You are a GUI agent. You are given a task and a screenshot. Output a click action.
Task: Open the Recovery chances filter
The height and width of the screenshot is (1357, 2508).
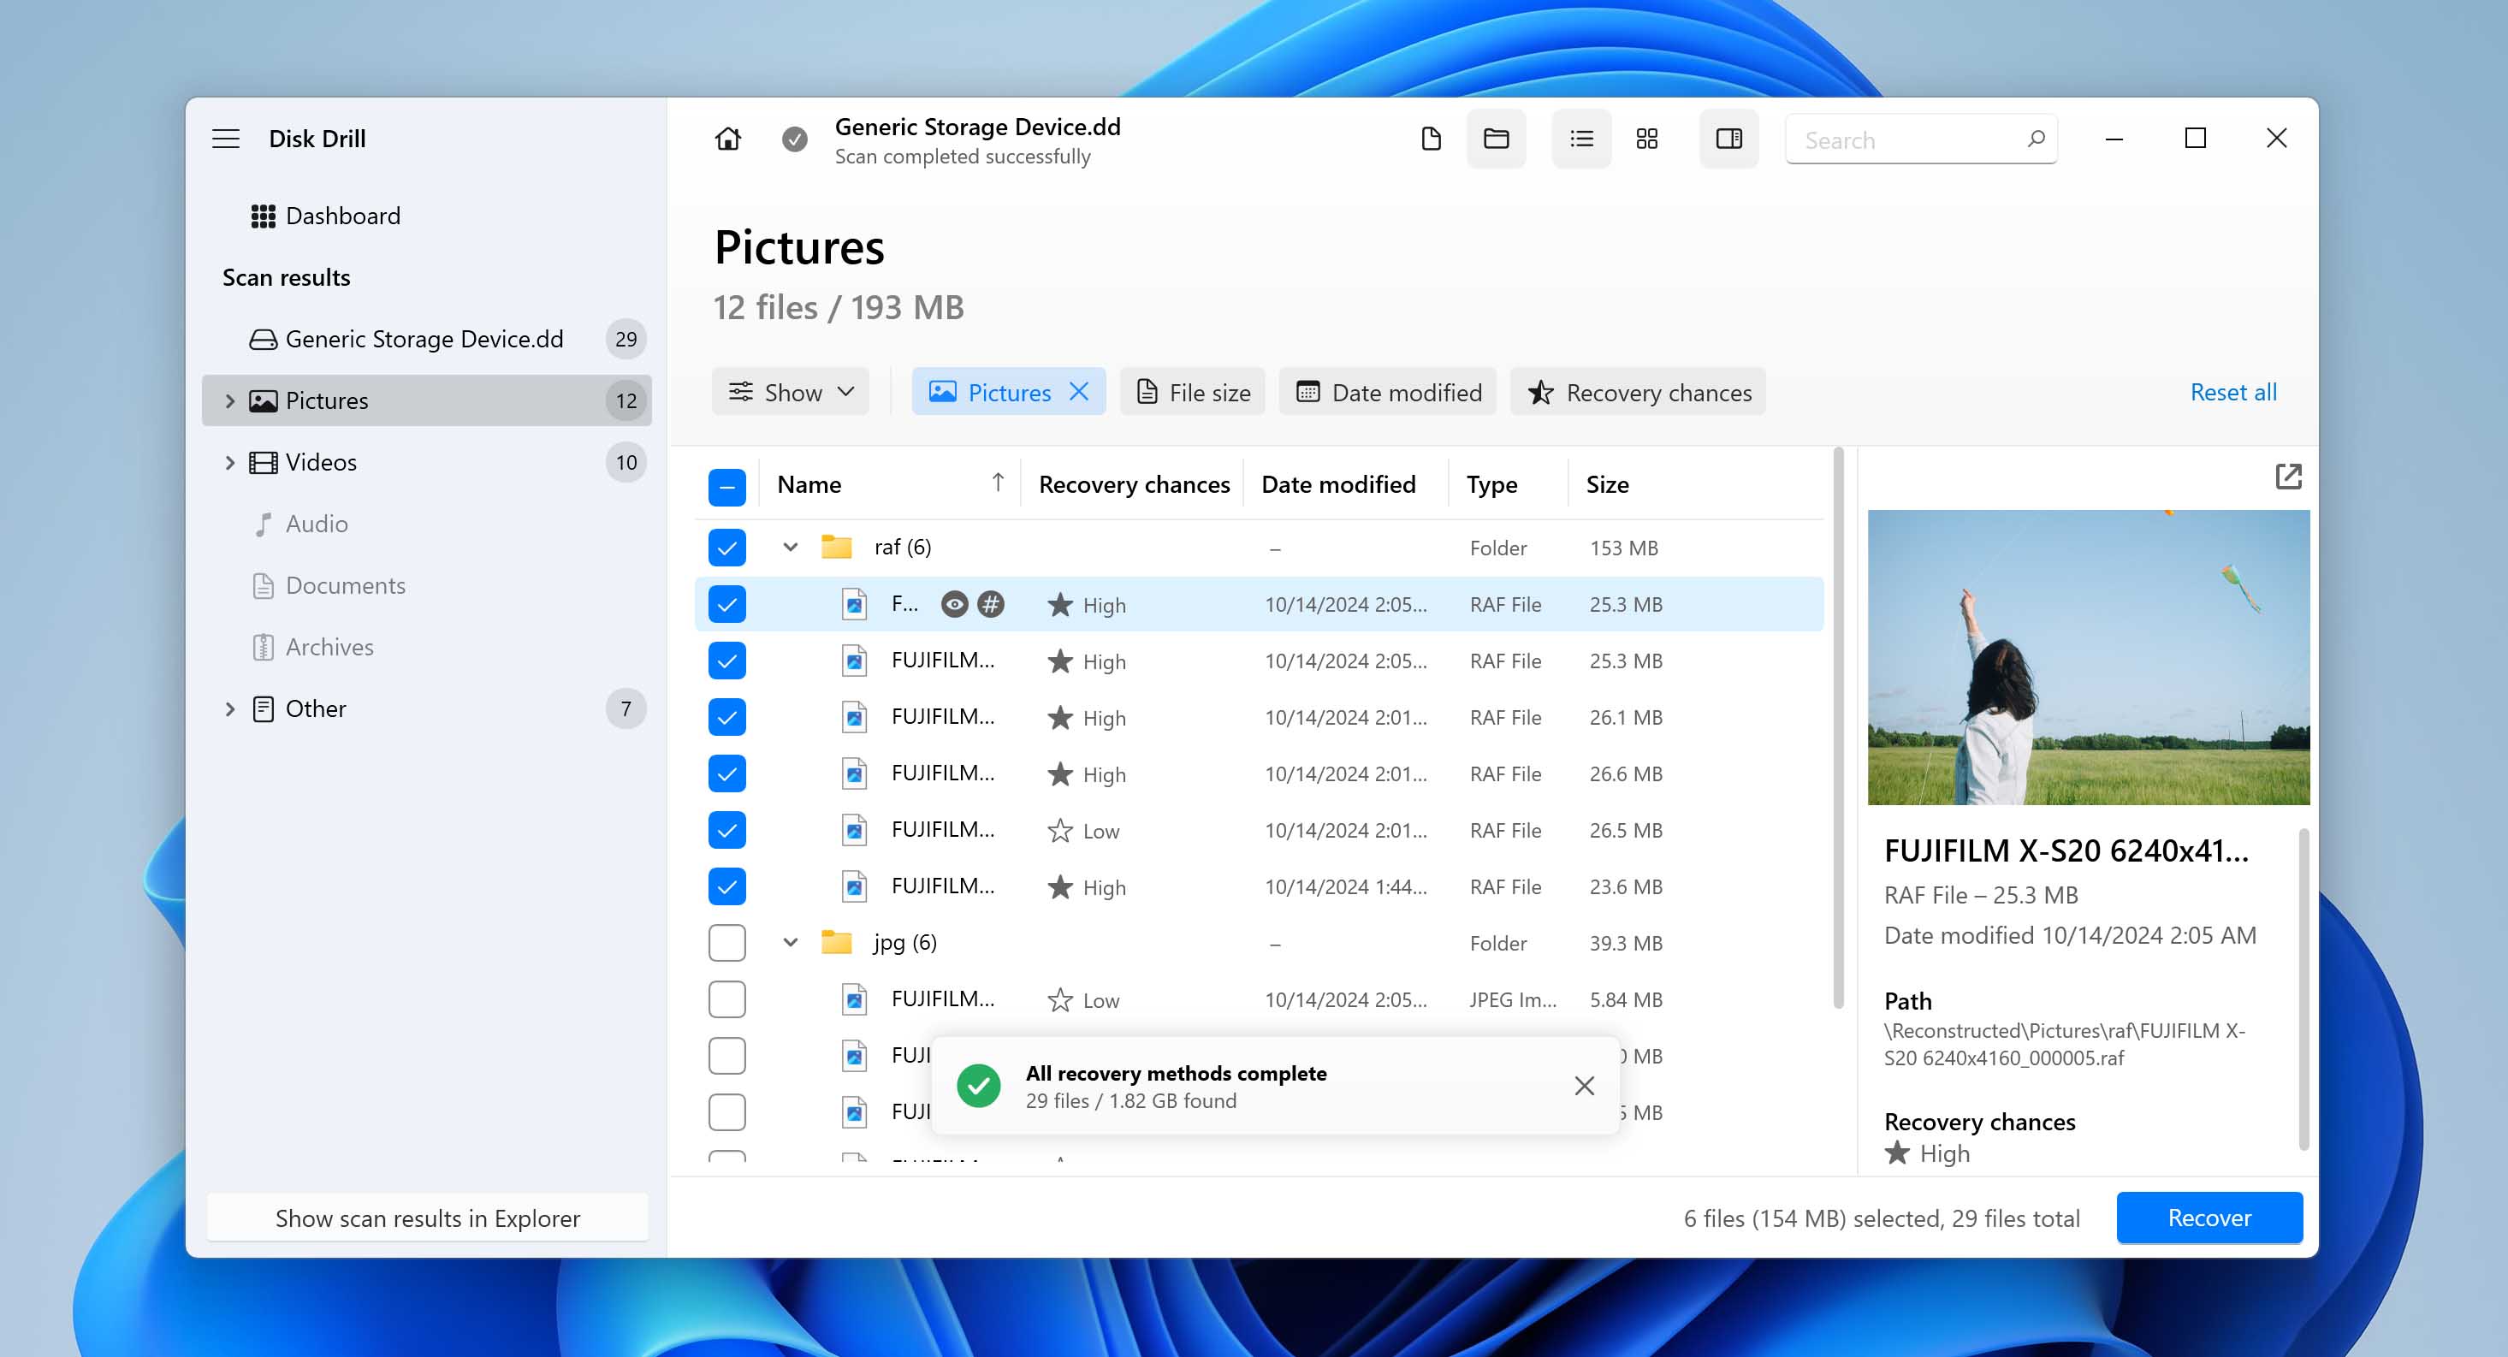1638,391
